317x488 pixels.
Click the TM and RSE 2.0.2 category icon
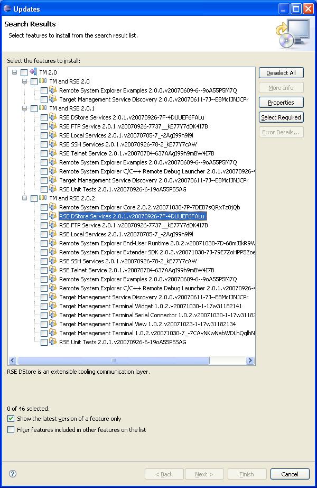click(43, 198)
